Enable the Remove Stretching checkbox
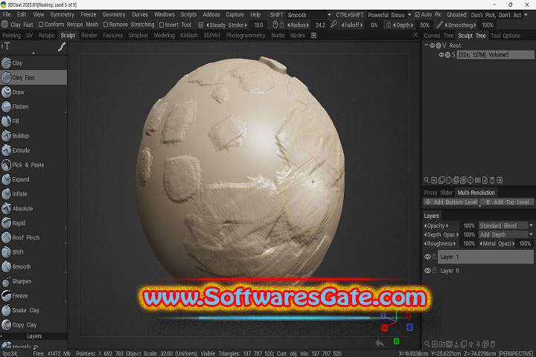This screenshot has width=536, height=357. 106,25
